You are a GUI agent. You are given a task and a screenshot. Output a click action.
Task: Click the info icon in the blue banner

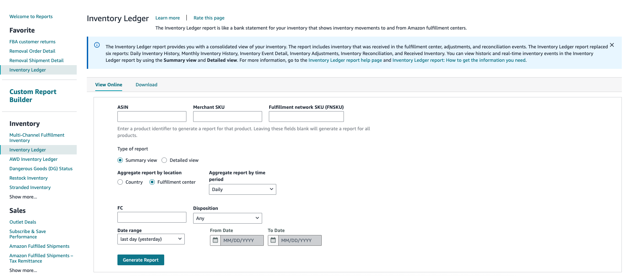(x=97, y=45)
